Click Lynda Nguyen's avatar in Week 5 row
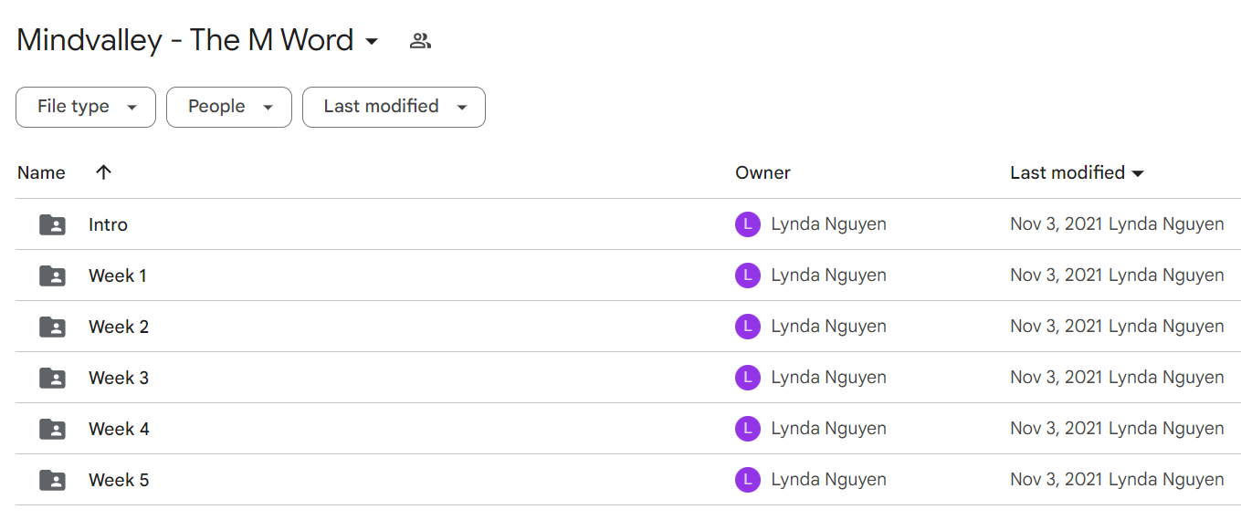This screenshot has height=530, width=1241. coord(748,480)
